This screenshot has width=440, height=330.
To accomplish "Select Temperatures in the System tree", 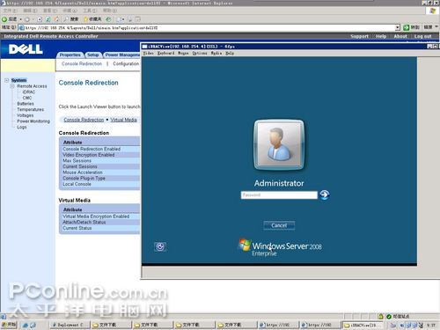I will click(x=31, y=109).
